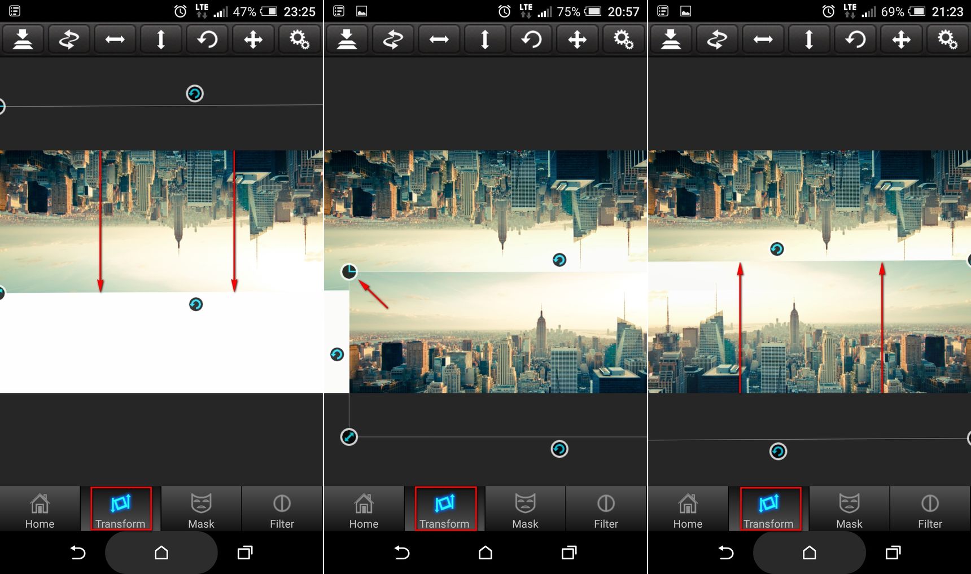Tap the picture notification icon in the 20:57 status bar

click(x=361, y=11)
